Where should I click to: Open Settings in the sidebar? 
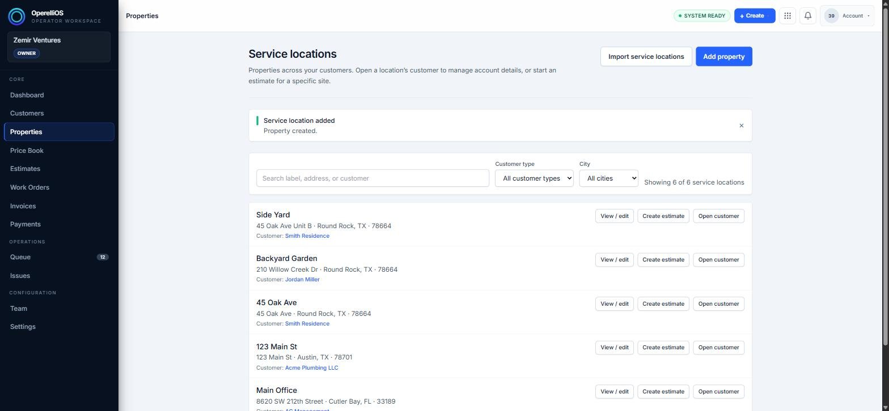(59, 327)
